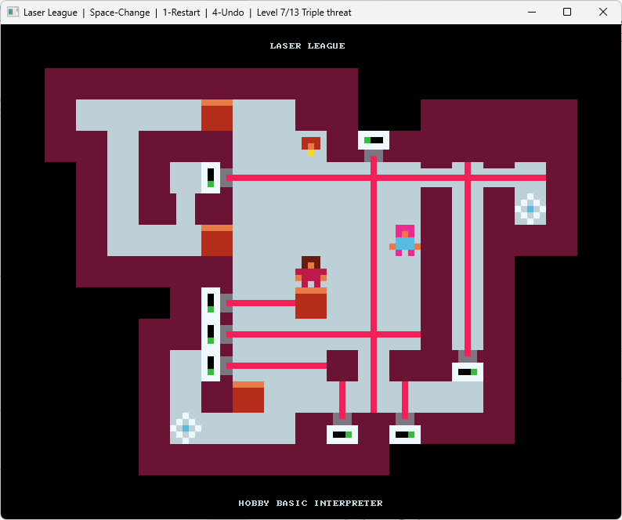Click the orange crate in the top corridor

pos(217,115)
